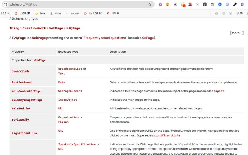Open the site information icon beside the URL
The height and width of the screenshot is (155, 248).
(5, 4)
